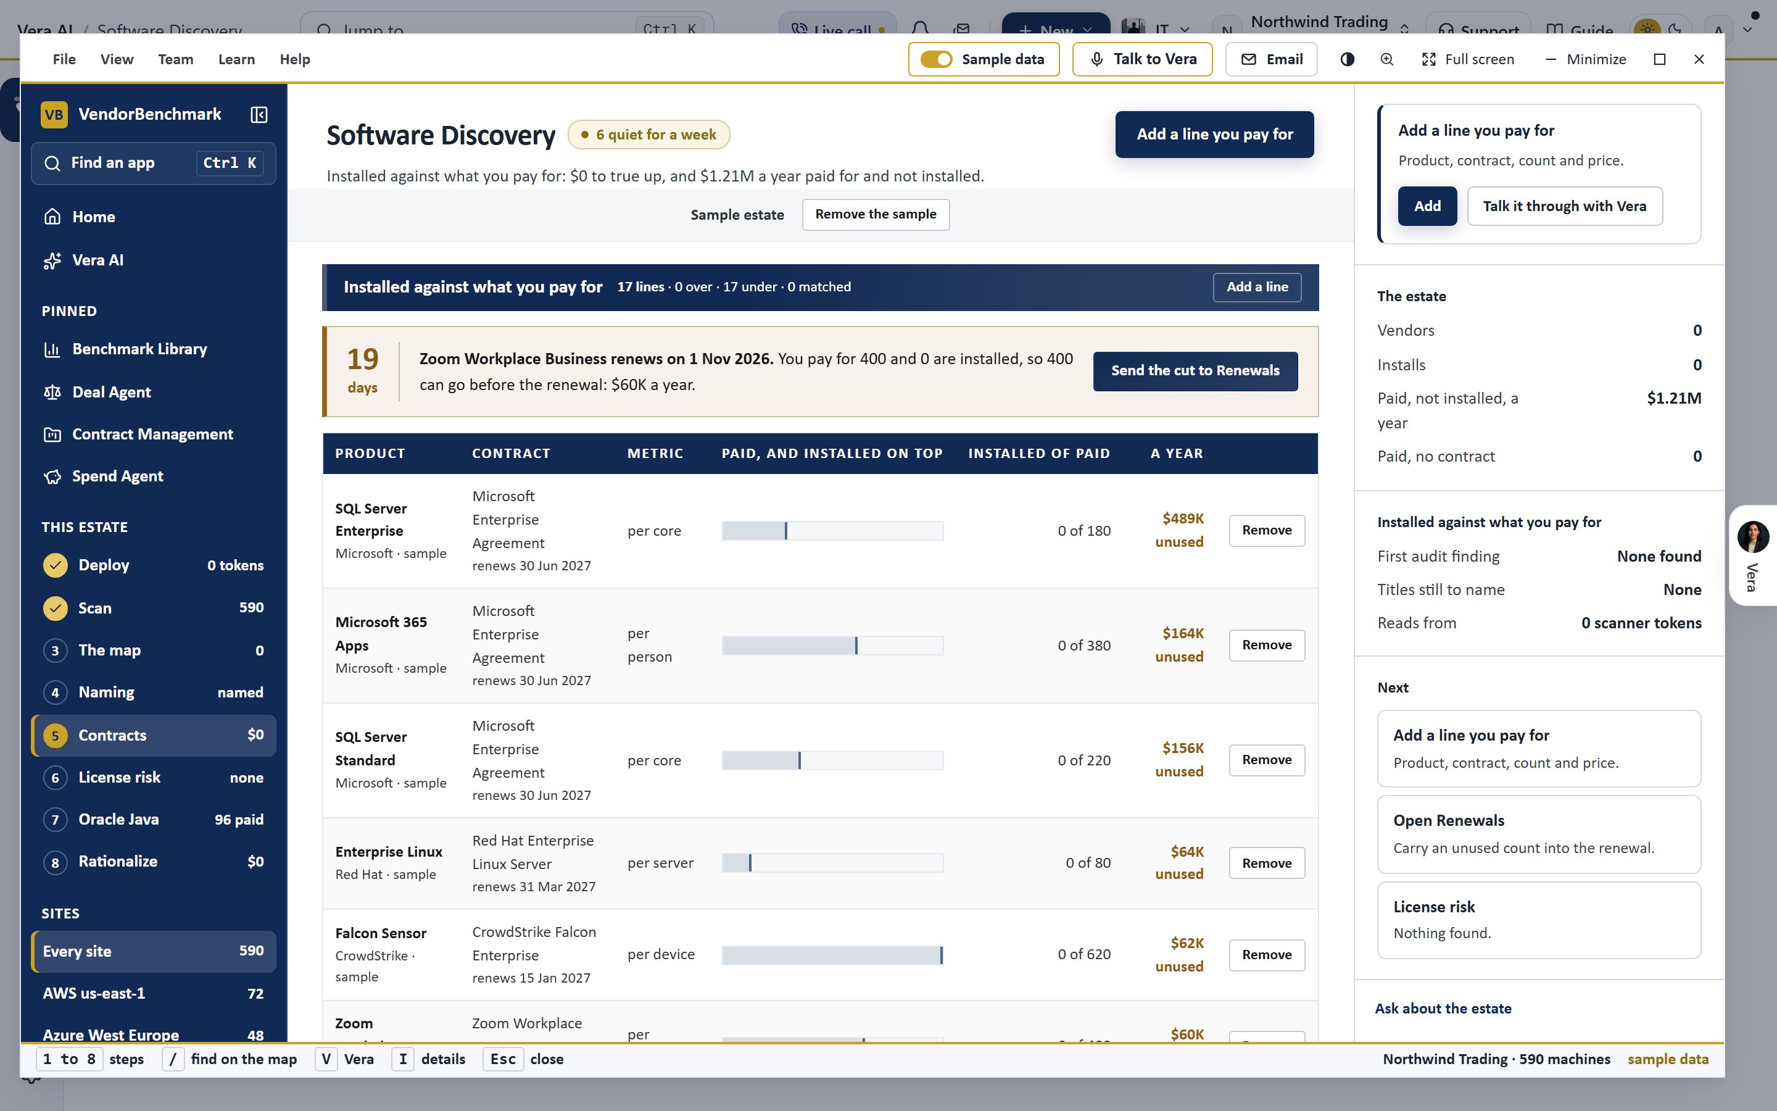Image resolution: width=1777 pixels, height=1111 pixels.
Task: Toggle the contrast half-circle icon
Action: point(1347,59)
